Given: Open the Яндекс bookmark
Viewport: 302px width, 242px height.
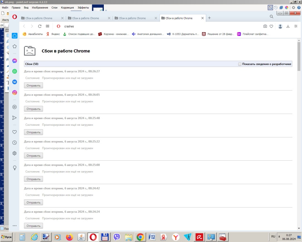Looking at the screenshot, I should (53, 34).
